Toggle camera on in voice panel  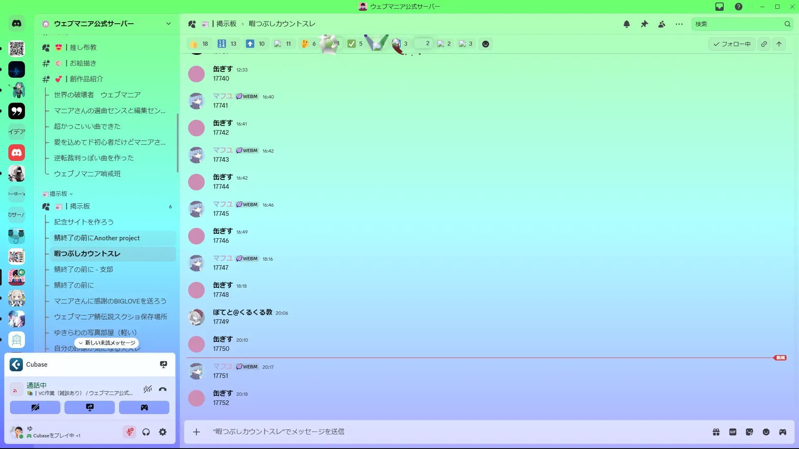click(35, 407)
